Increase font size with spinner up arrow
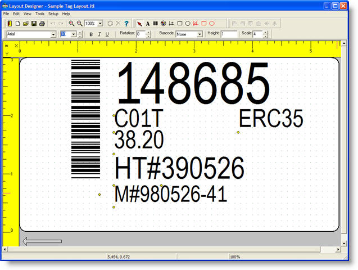 point(80,33)
